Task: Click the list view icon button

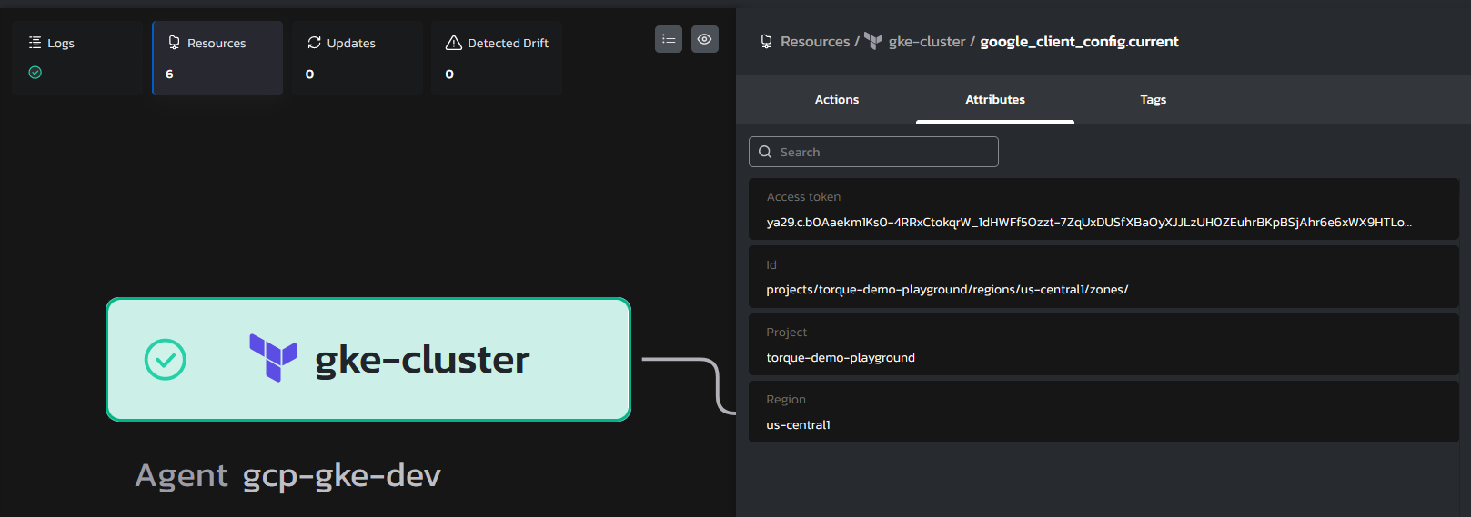Action: tap(669, 39)
